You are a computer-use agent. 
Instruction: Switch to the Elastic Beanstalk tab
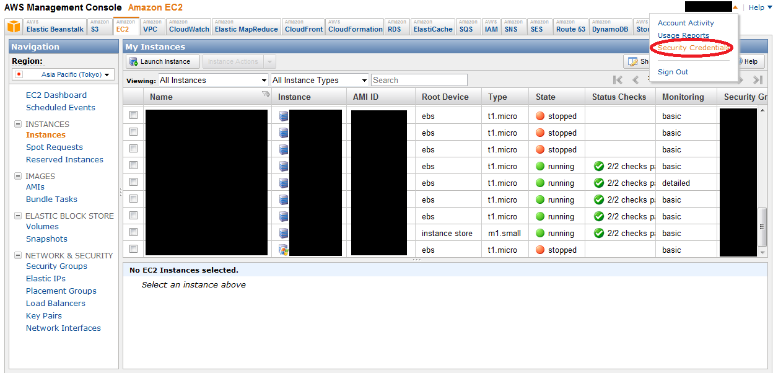pyautogui.click(x=55, y=27)
